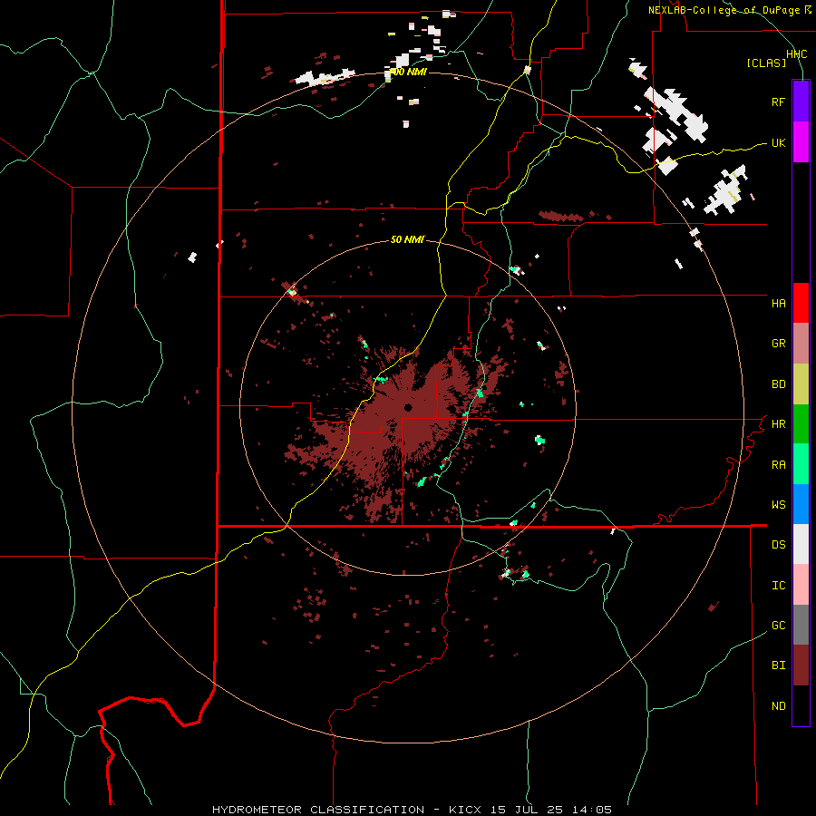This screenshot has height=816, width=816.
Task: Click the dark green HR legend block
Action: [801, 423]
